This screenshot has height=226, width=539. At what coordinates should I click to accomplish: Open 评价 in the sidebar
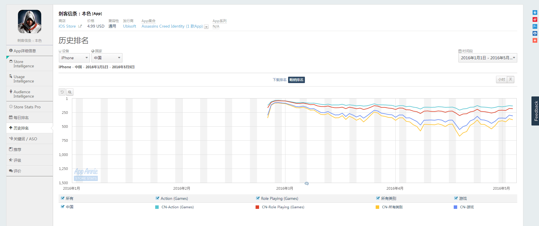30,171
